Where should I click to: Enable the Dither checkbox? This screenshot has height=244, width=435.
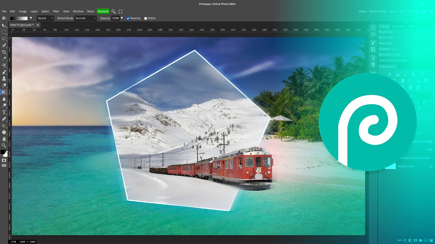pos(145,18)
